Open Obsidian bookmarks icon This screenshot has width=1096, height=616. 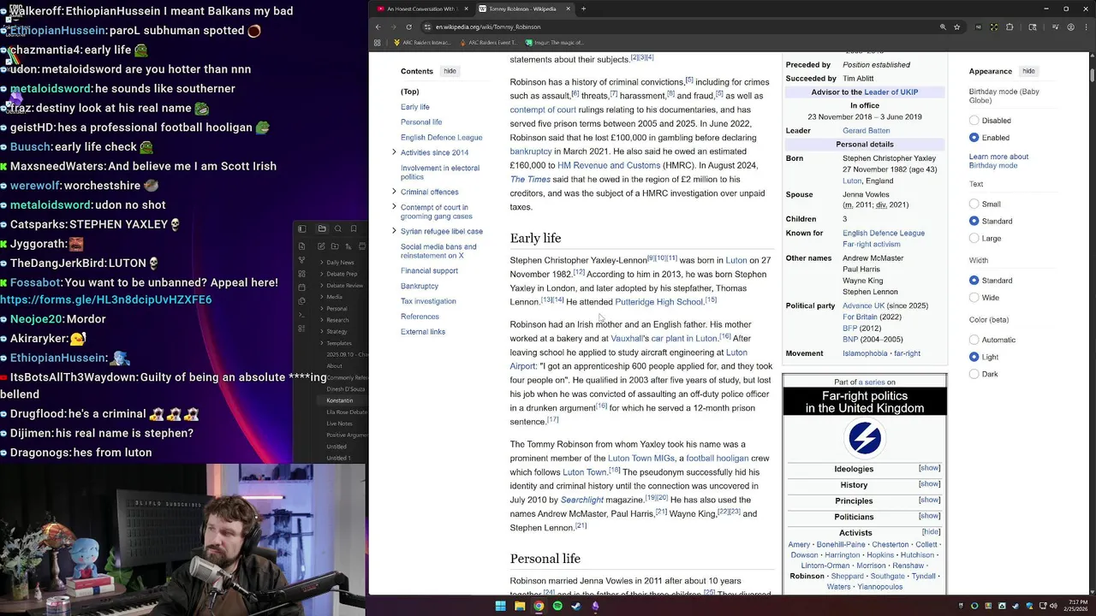tap(354, 228)
